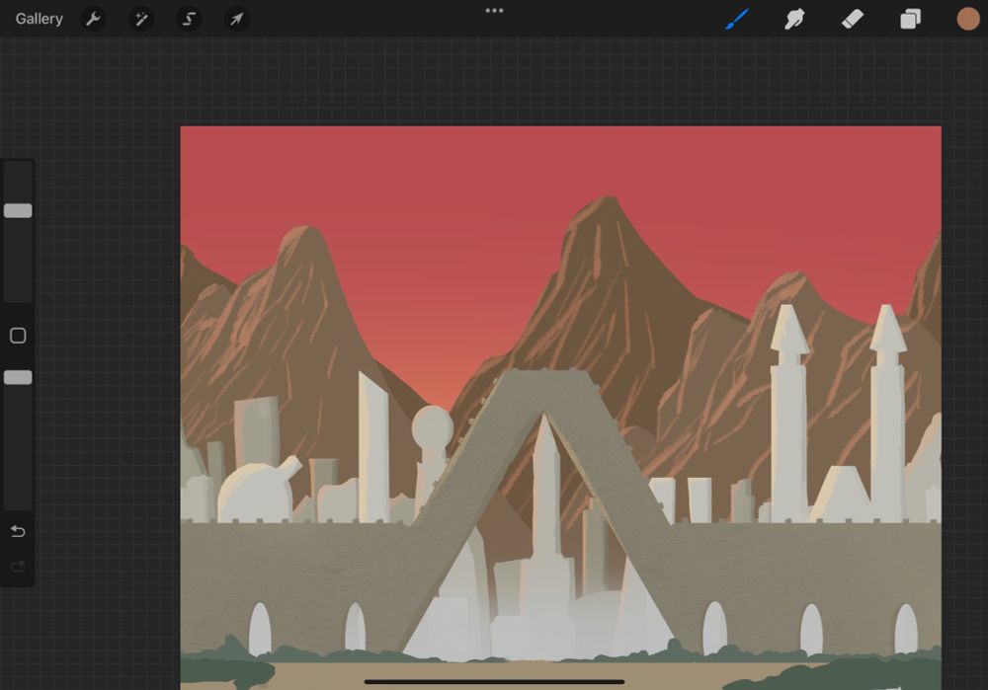
Task: Tap the redo arrow at sidebar bottom
Action: tap(17, 566)
